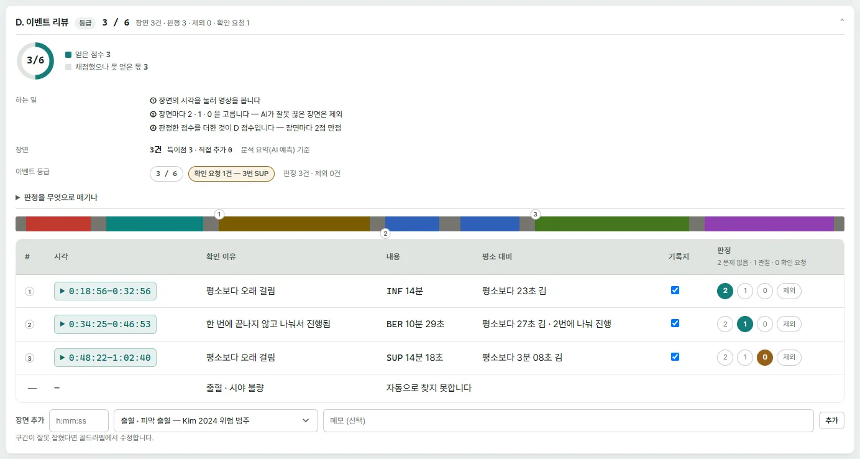Click the 확인 요청 1건 — 3번 SUP chip

pyautogui.click(x=231, y=174)
